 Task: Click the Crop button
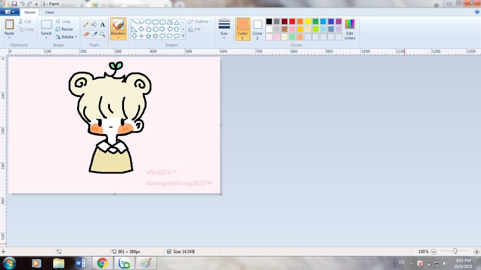[x=63, y=22]
